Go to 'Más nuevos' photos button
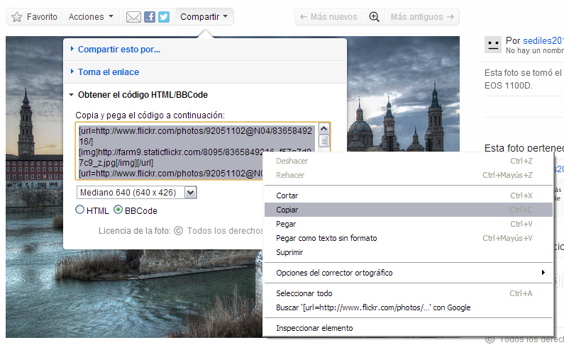The height and width of the screenshot is (345, 564). 328,17
